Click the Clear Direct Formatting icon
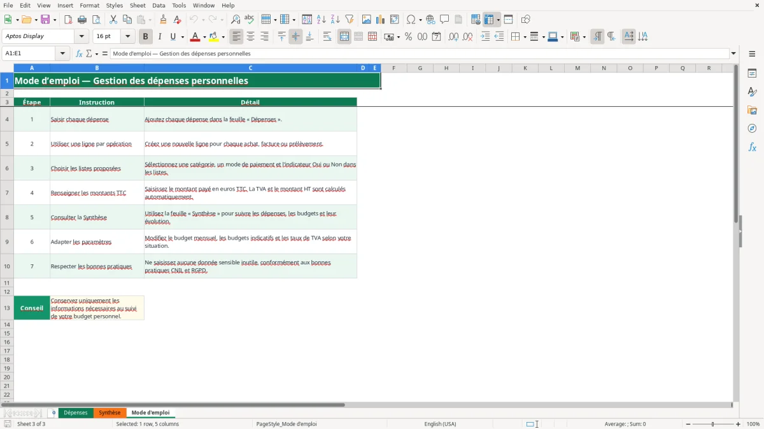Image resolution: width=764 pixels, height=429 pixels. point(178,20)
